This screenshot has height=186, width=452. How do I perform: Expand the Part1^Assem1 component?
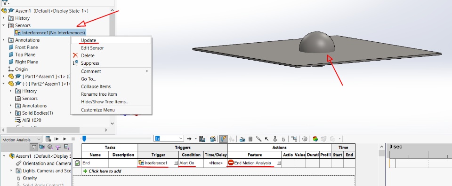[3, 77]
